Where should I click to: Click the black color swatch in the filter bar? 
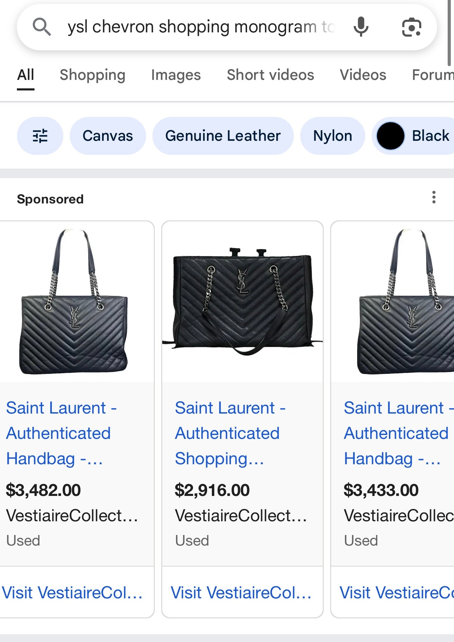click(390, 136)
